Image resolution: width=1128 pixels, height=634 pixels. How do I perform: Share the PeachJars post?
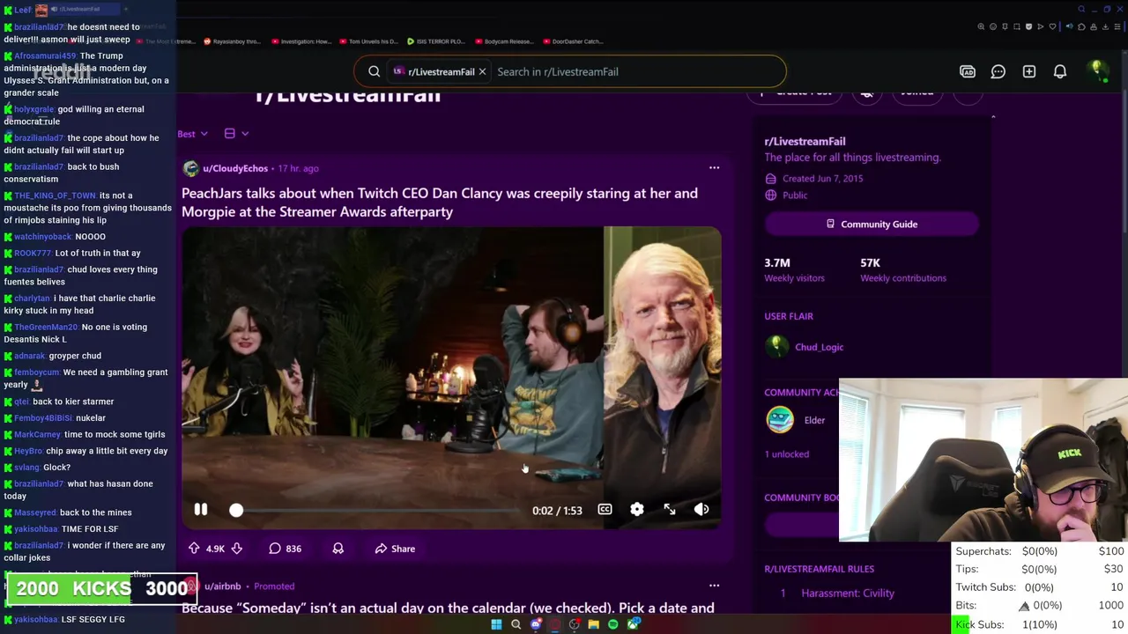click(x=395, y=549)
